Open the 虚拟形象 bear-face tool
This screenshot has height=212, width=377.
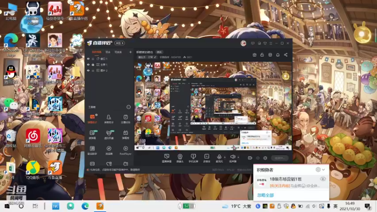(109, 135)
